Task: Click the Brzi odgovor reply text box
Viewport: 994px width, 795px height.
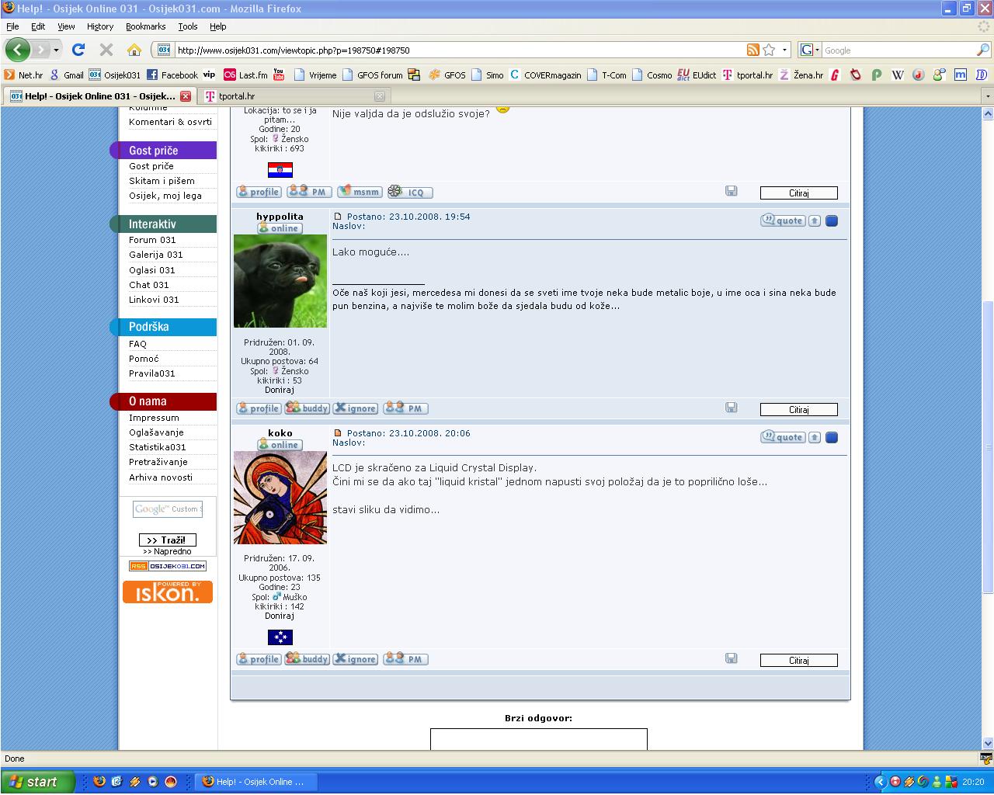Action: pos(539,739)
